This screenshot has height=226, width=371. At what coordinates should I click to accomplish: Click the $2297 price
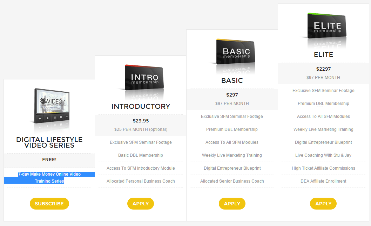pyautogui.click(x=323, y=69)
